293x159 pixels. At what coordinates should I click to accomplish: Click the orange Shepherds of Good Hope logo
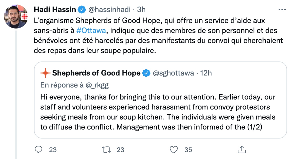(x=45, y=73)
